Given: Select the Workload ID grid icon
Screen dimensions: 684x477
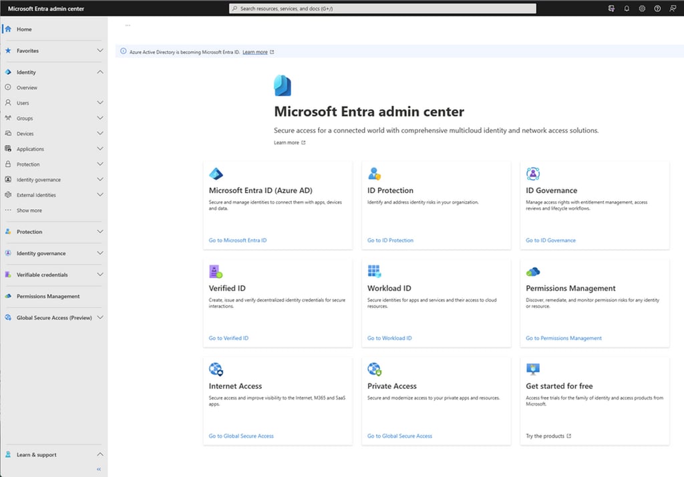Looking at the screenshot, I should point(374,270).
